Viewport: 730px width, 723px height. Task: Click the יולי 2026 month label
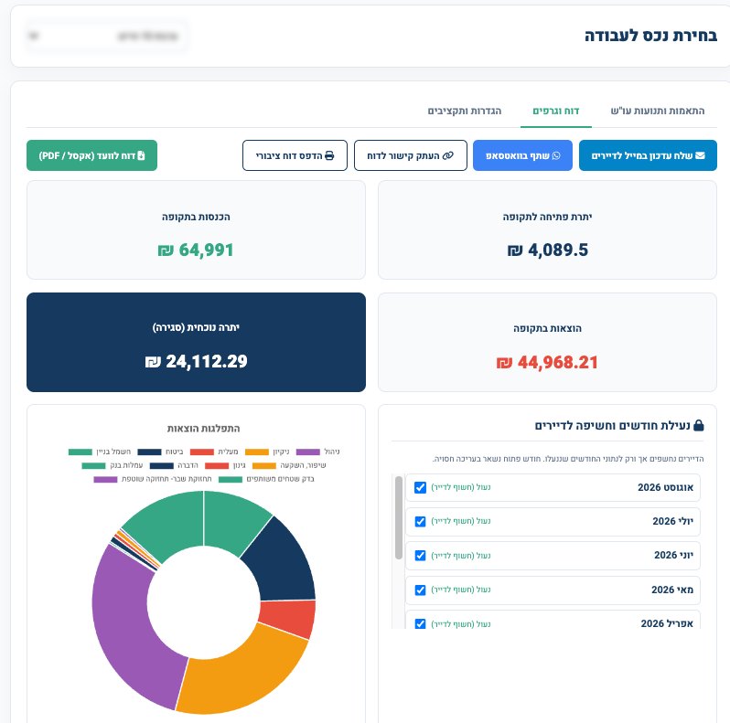tap(672, 522)
